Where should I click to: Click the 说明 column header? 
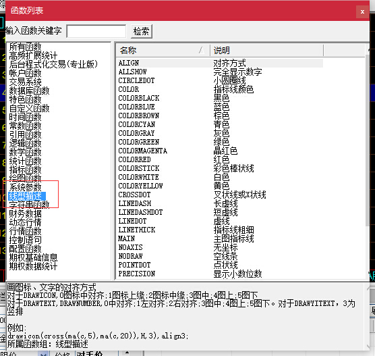[266, 50]
